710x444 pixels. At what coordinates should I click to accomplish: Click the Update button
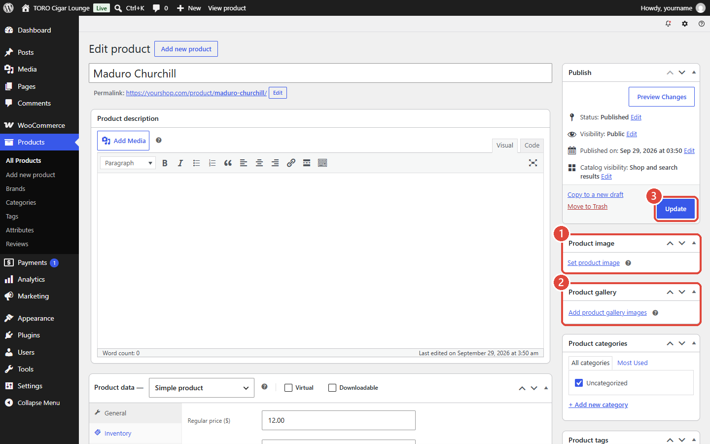[x=675, y=209]
